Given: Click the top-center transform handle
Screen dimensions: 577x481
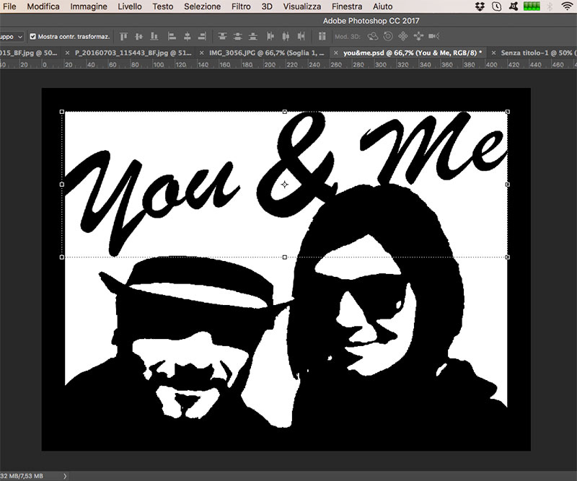Looking at the screenshot, I should tap(285, 112).
